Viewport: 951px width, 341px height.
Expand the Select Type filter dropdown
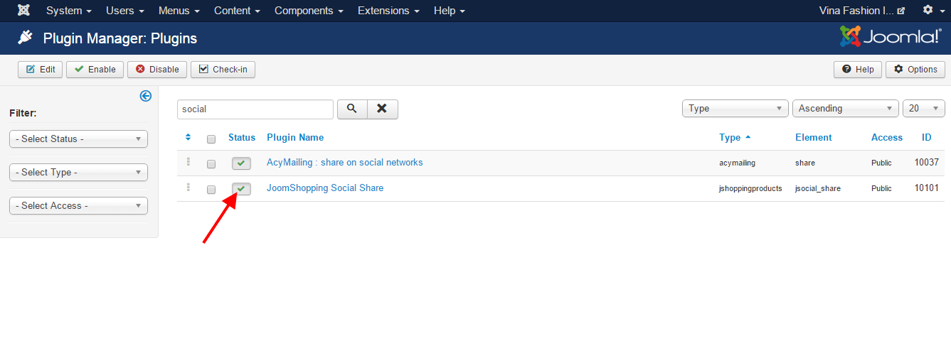coord(78,173)
